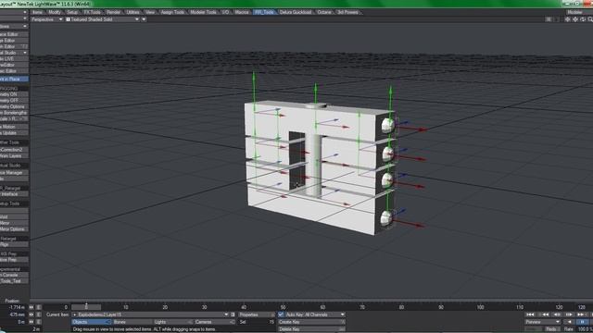Step back one frame
The width and height of the screenshot is (593, 333).
pos(557,314)
